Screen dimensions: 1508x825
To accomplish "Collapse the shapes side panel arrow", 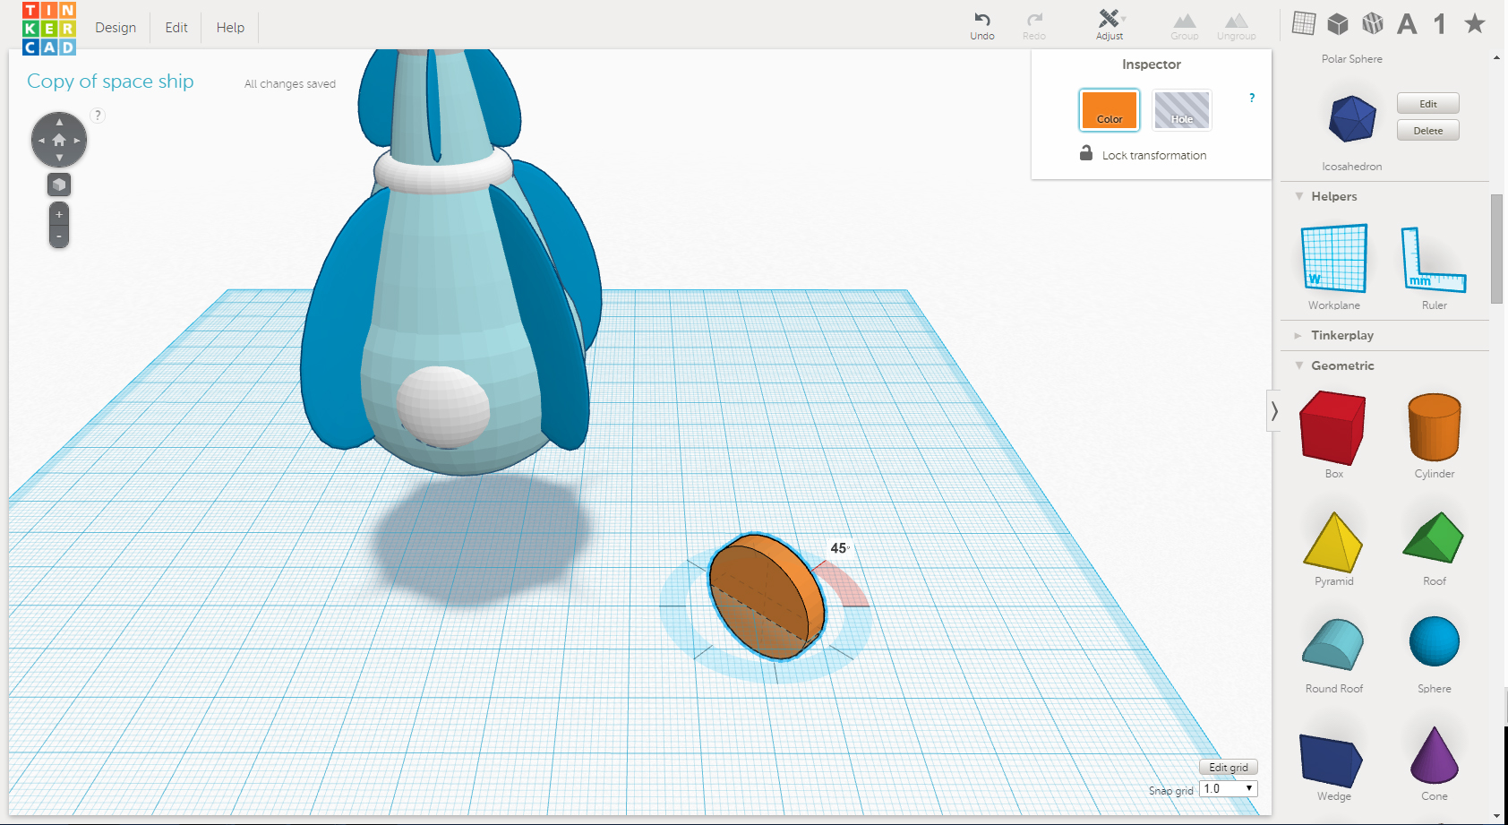I will 1273,411.
